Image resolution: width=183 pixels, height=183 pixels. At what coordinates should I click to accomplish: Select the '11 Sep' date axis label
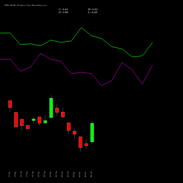(x=9, y=174)
